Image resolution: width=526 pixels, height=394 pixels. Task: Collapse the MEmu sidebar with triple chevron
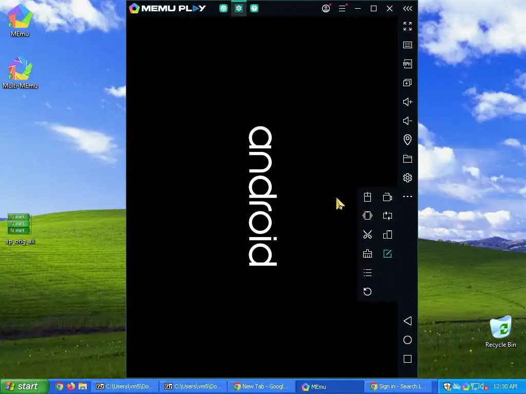[407, 8]
